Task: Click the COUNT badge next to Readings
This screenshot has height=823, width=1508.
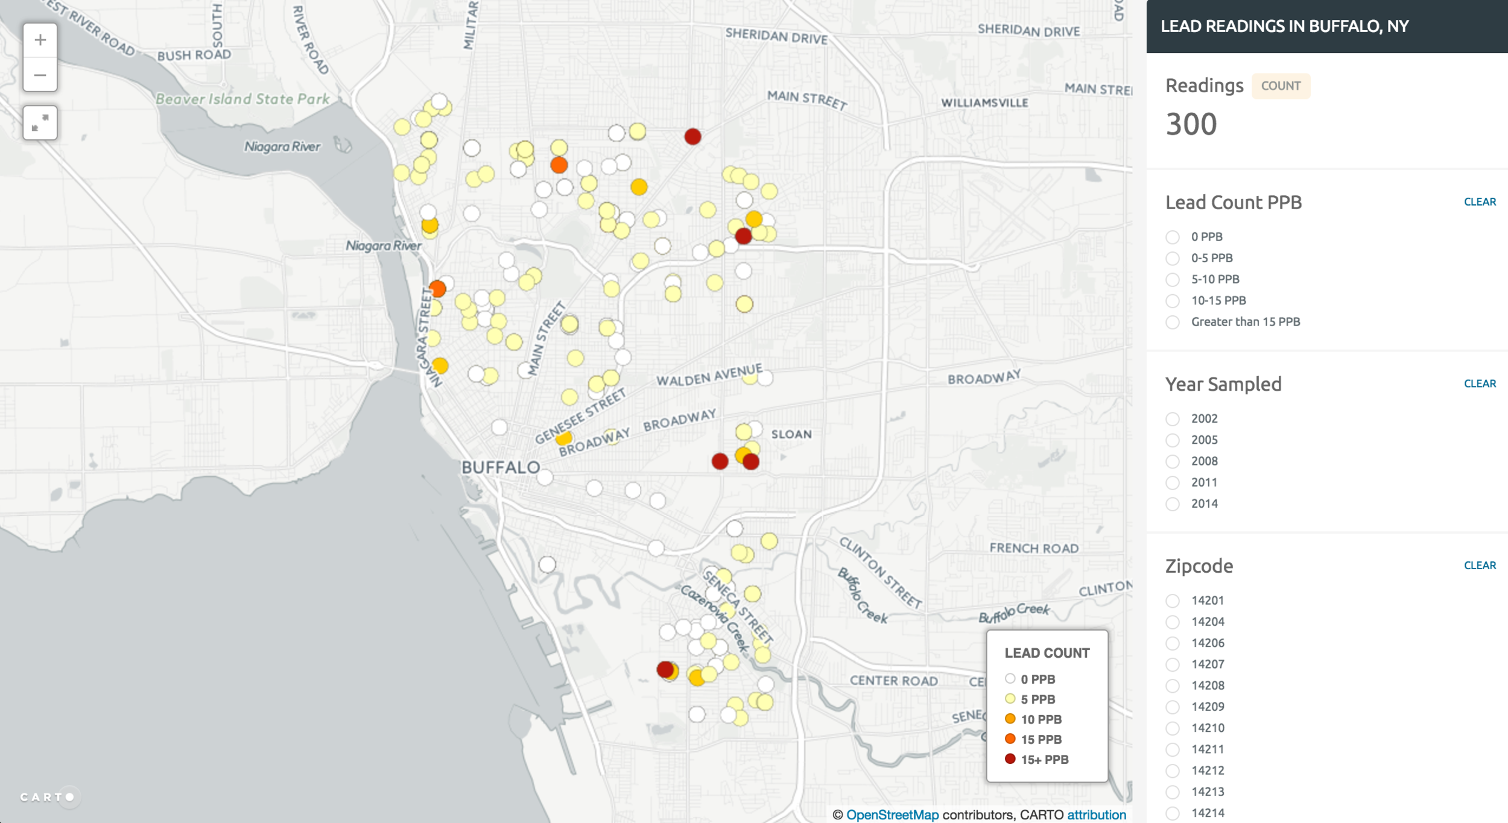Action: pyautogui.click(x=1281, y=86)
